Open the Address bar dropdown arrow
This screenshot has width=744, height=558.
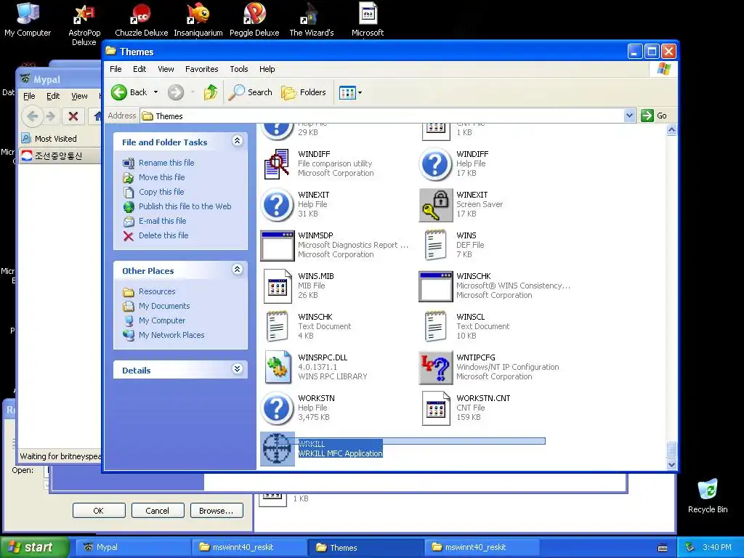[629, 116]
